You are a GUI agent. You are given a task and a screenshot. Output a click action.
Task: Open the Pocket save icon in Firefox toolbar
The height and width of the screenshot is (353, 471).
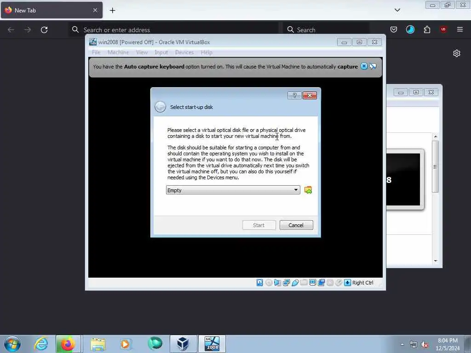tap(394, 29)
